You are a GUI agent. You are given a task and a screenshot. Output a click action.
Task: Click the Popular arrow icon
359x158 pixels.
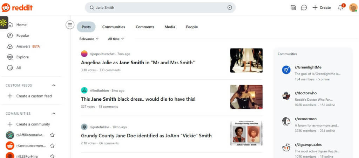click(10, 35)
